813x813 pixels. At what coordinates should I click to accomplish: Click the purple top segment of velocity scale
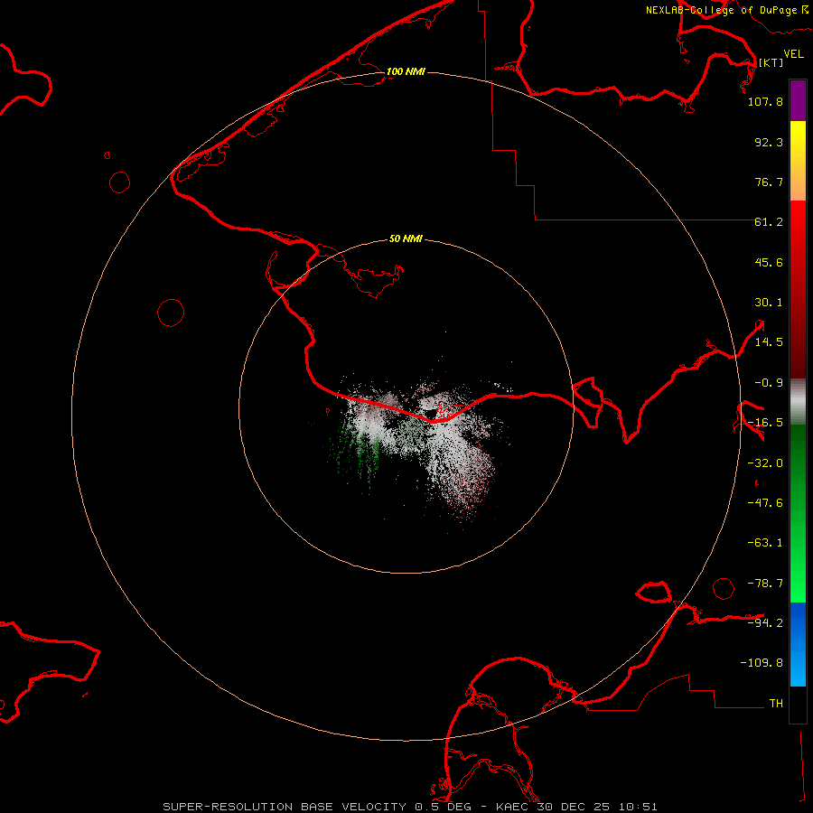[x=798, y=100]
